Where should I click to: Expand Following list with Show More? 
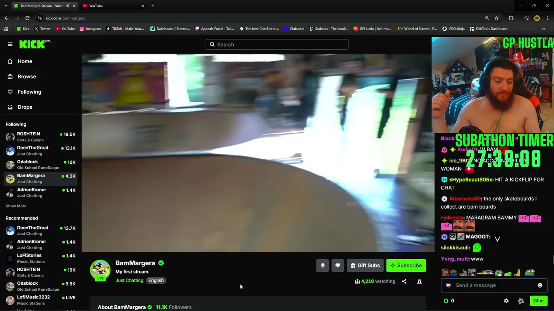[16, 206]
